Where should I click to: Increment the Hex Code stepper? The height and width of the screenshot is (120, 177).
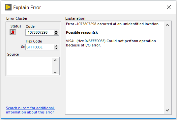point(56,46)
